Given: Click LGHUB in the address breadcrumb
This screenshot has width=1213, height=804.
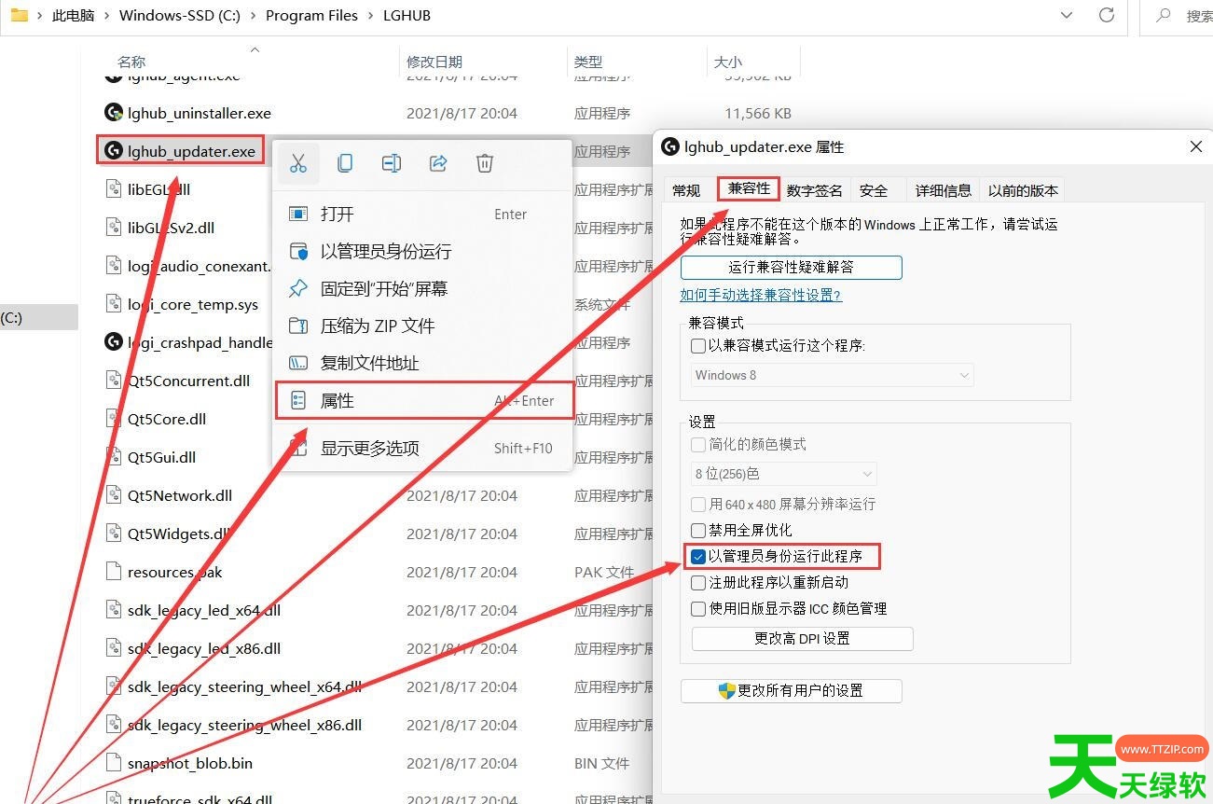Looking at the screenshot, I should tap(407, 15).
